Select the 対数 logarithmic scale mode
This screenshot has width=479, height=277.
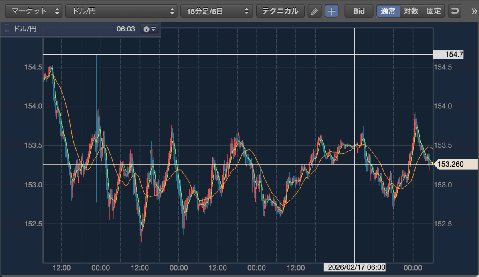coord(411,11)
